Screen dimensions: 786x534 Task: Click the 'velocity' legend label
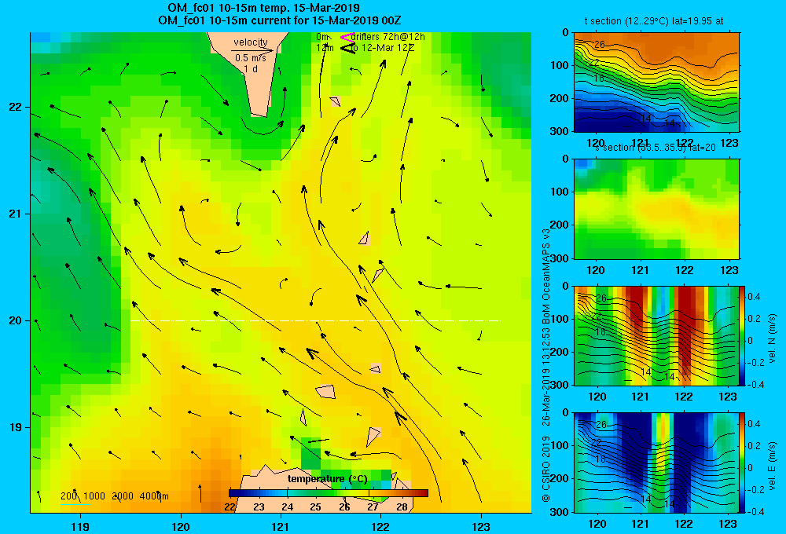[x=251, y=42]
